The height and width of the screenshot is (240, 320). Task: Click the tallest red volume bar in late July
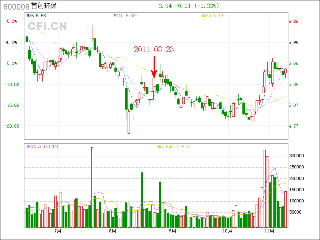point(92,187)
